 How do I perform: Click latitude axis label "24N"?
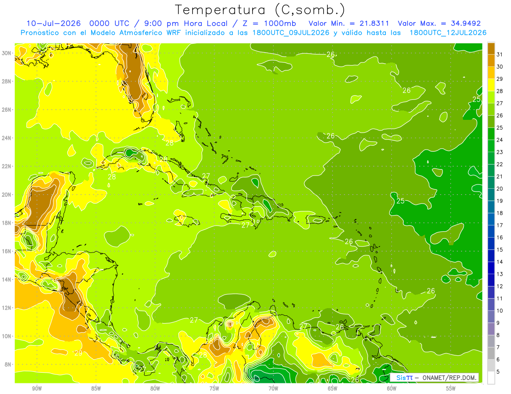6,138
